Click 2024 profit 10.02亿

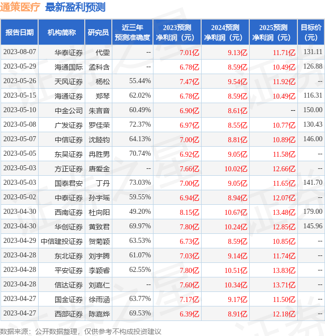(x=236, y=169)
